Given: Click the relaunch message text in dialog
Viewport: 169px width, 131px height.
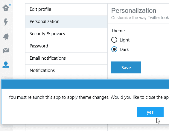Looking at the screenshot, I should tap(89, 97).
